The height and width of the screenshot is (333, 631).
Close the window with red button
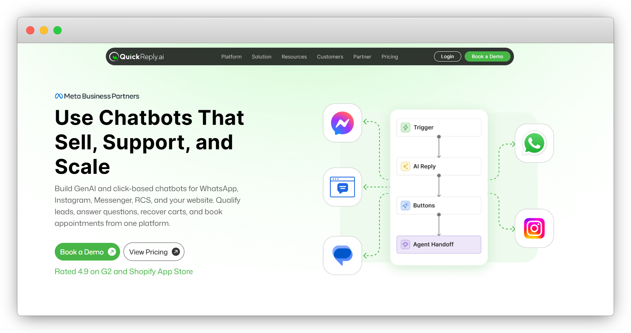[x=30, y=30]
